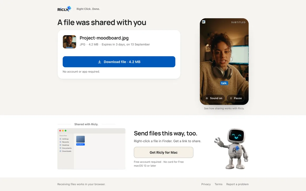Pause the promo video

coord(236,98)
